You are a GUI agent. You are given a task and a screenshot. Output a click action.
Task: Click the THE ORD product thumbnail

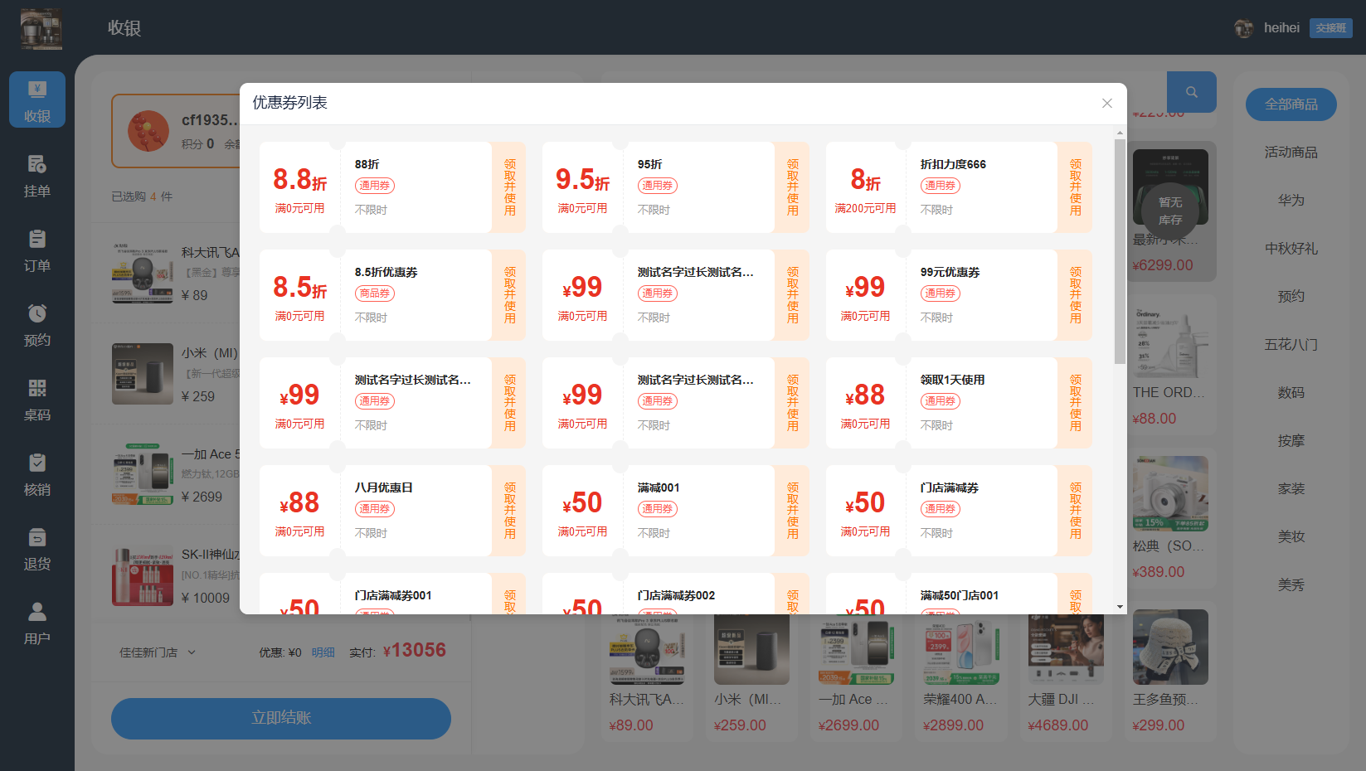1170,341
